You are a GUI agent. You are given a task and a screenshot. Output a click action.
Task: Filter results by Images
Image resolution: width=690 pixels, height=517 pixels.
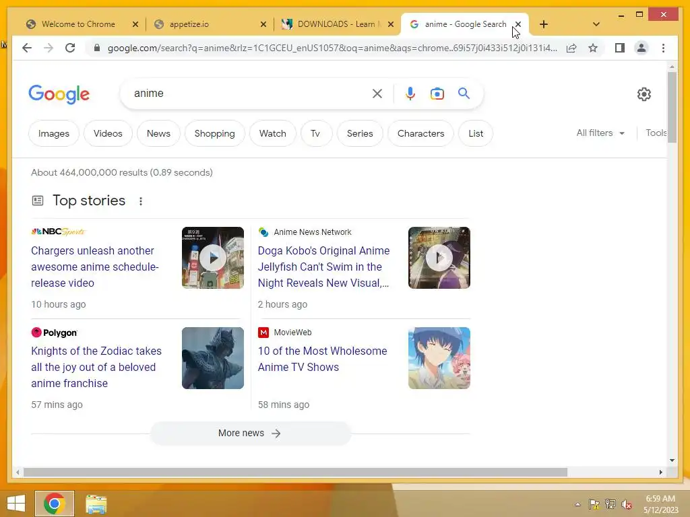pos(54,133)
